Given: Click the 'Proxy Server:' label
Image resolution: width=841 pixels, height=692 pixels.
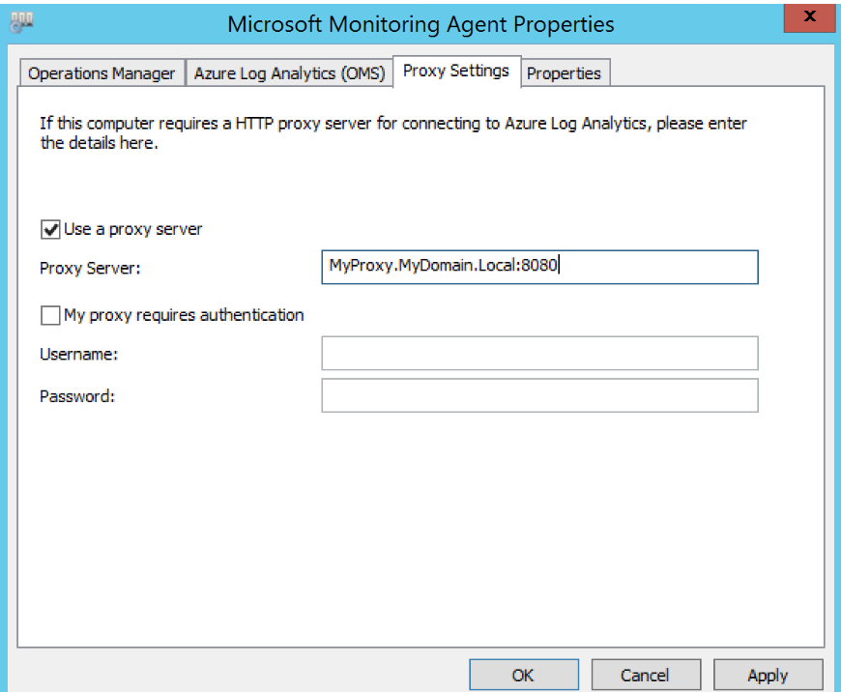Looking at the screenshot, I should tap(90, 268).
